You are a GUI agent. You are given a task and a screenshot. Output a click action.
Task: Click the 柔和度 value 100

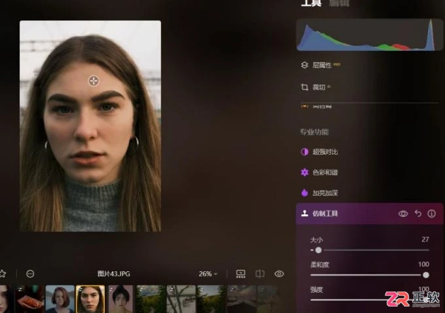423,264
